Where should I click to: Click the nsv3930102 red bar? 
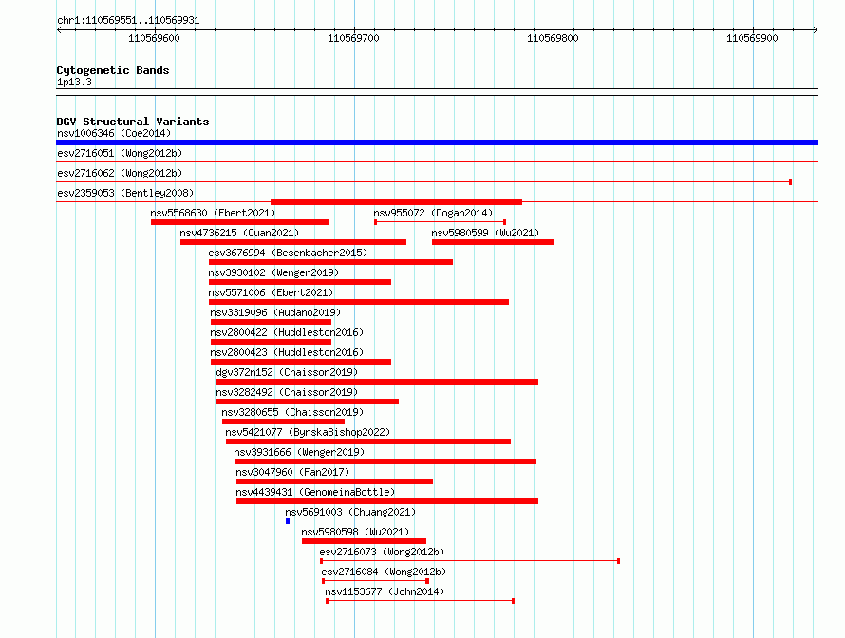coord(300,282)
